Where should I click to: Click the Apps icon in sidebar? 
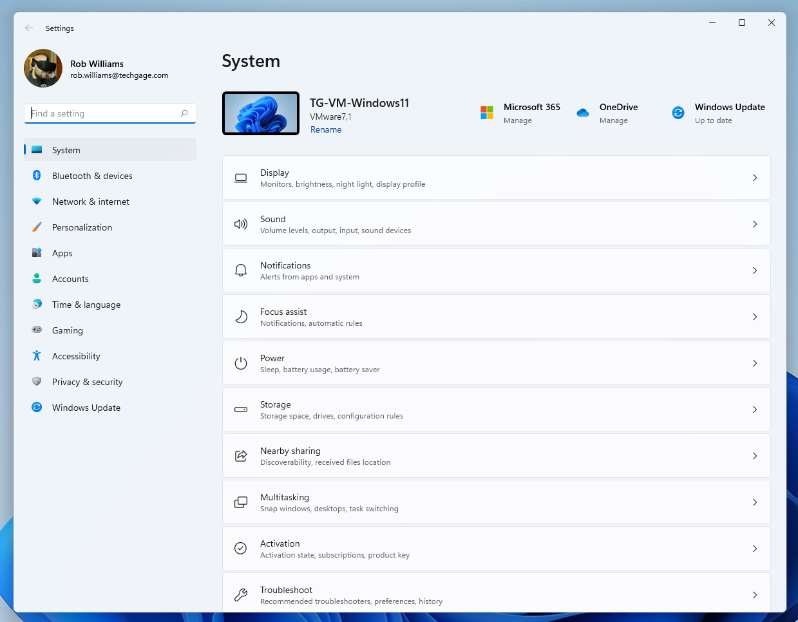point(37,253)
